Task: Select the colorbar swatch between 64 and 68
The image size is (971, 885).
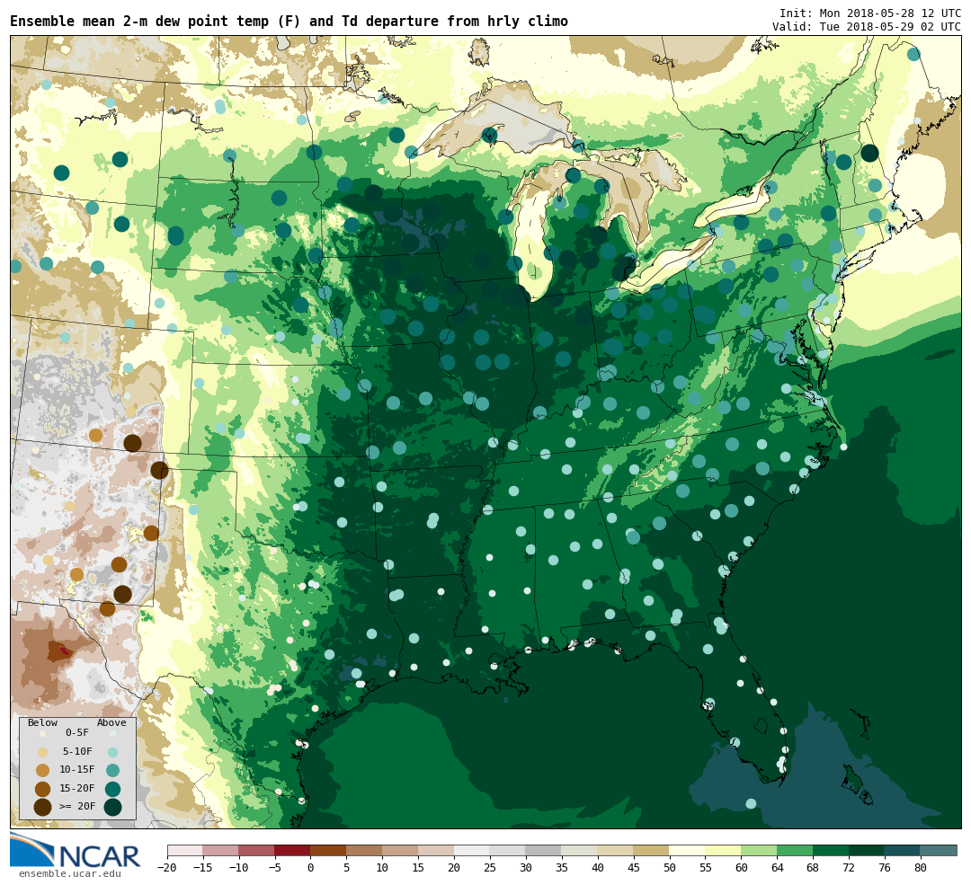Action: [x=795, y=850]
